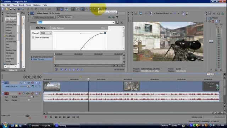The width and height of the screenshot is (227, 128).
Task: Toggle Show all channels checkbox
Action: point(33,37)
